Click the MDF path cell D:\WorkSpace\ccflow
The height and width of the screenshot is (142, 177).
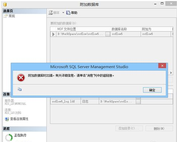(81, 34)
